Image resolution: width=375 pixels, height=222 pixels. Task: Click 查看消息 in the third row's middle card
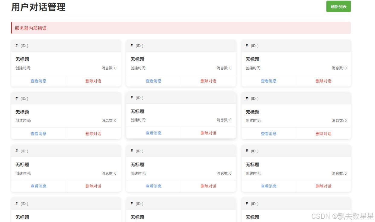154,186
